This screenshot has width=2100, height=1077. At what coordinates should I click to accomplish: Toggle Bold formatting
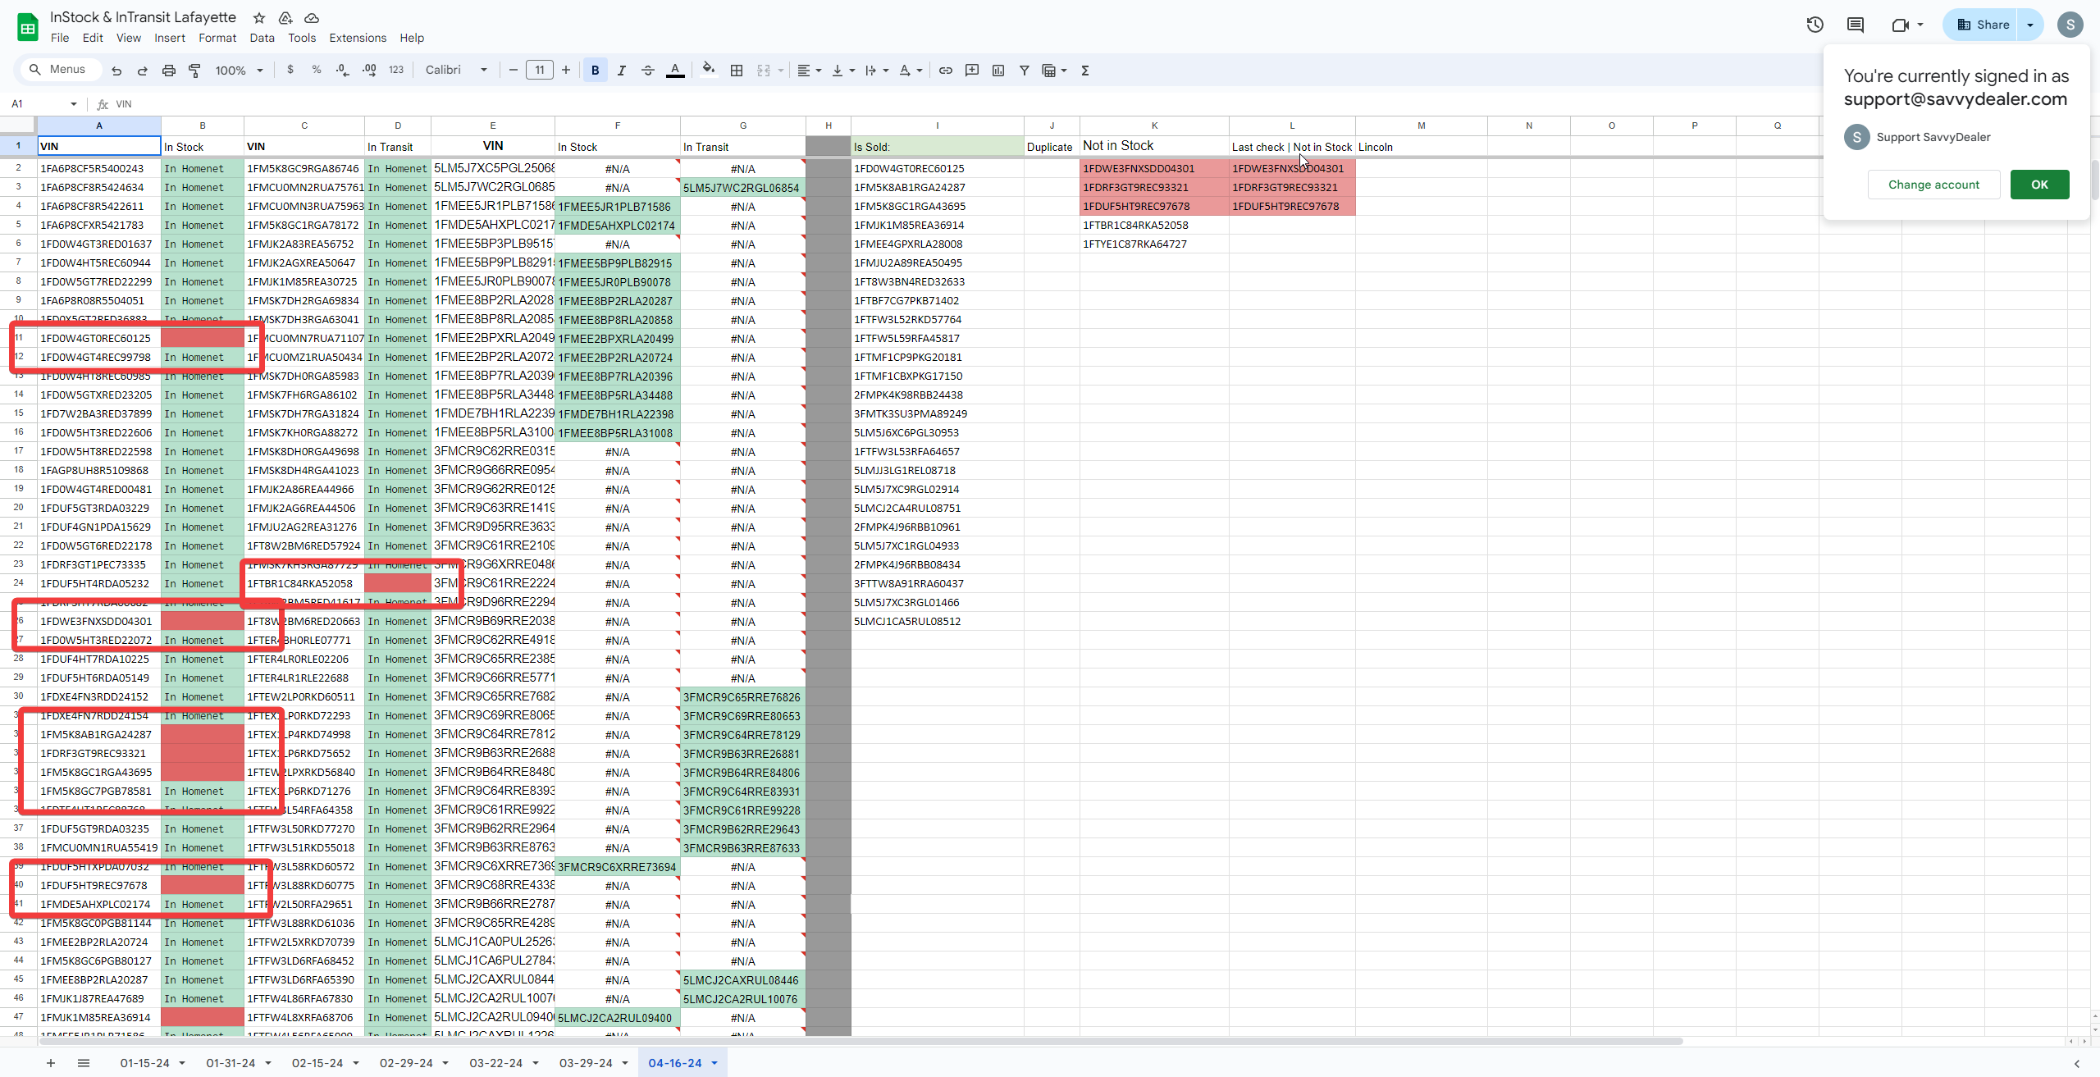pyautogui.click(x=595, y=71)
